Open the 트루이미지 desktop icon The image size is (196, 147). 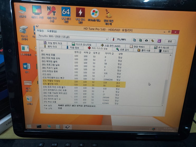click(26, 50)
